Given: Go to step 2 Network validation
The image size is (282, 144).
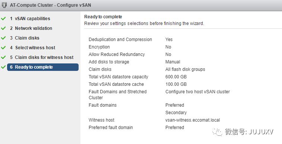Looking at the screenshot, I should [x=31, y=28].
